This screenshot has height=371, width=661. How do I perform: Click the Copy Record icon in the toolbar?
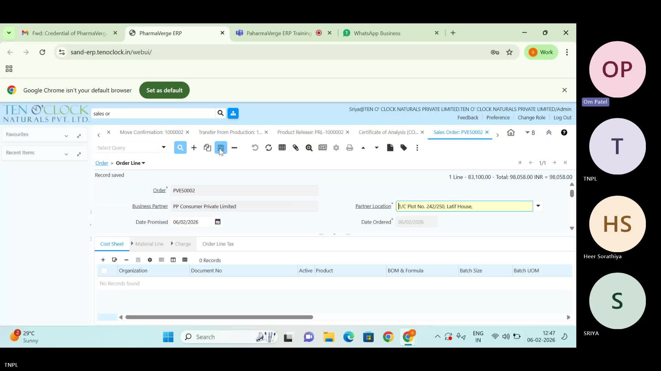coord(207,148)
